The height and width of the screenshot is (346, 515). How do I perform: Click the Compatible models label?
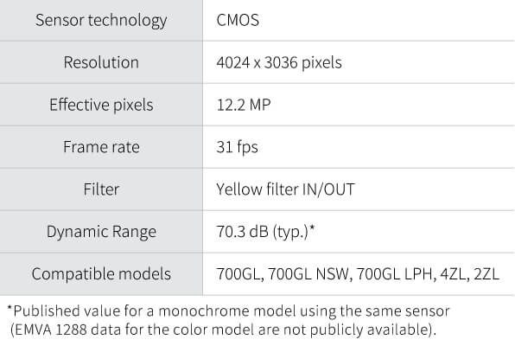tap(101, 274)
